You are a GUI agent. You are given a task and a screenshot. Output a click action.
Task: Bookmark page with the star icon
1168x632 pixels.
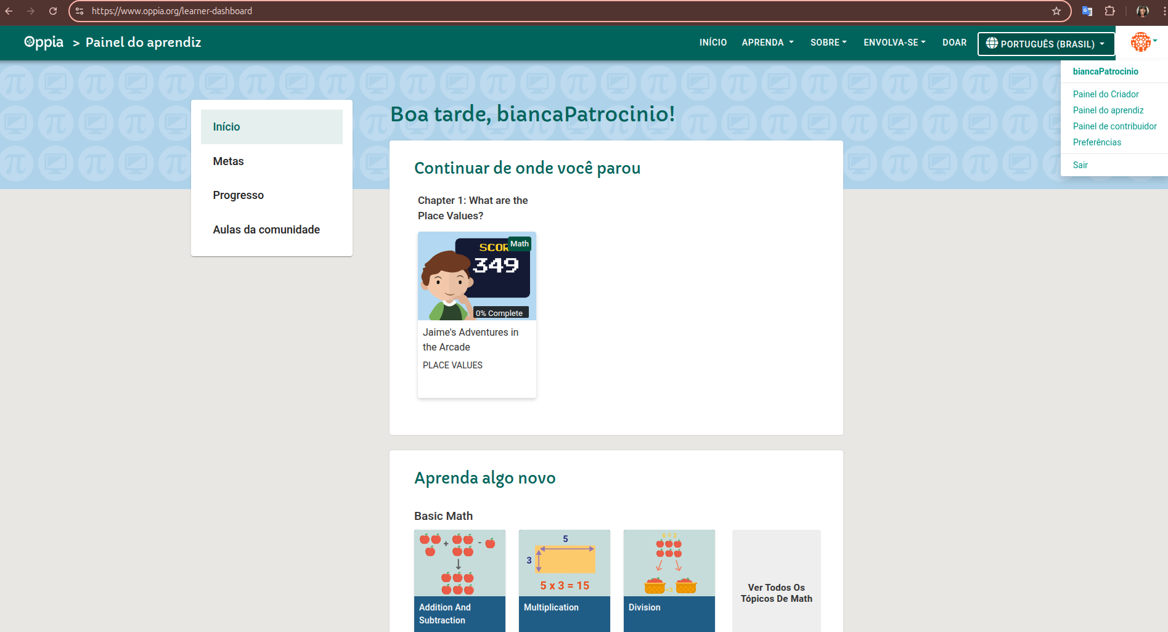(1056, 11)
